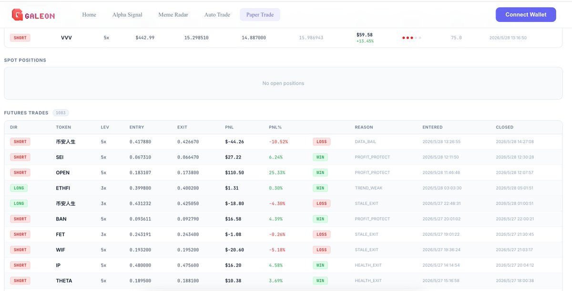572x291 pixels.
Task: Click the ENTRY column header
Action: point(137,127)
